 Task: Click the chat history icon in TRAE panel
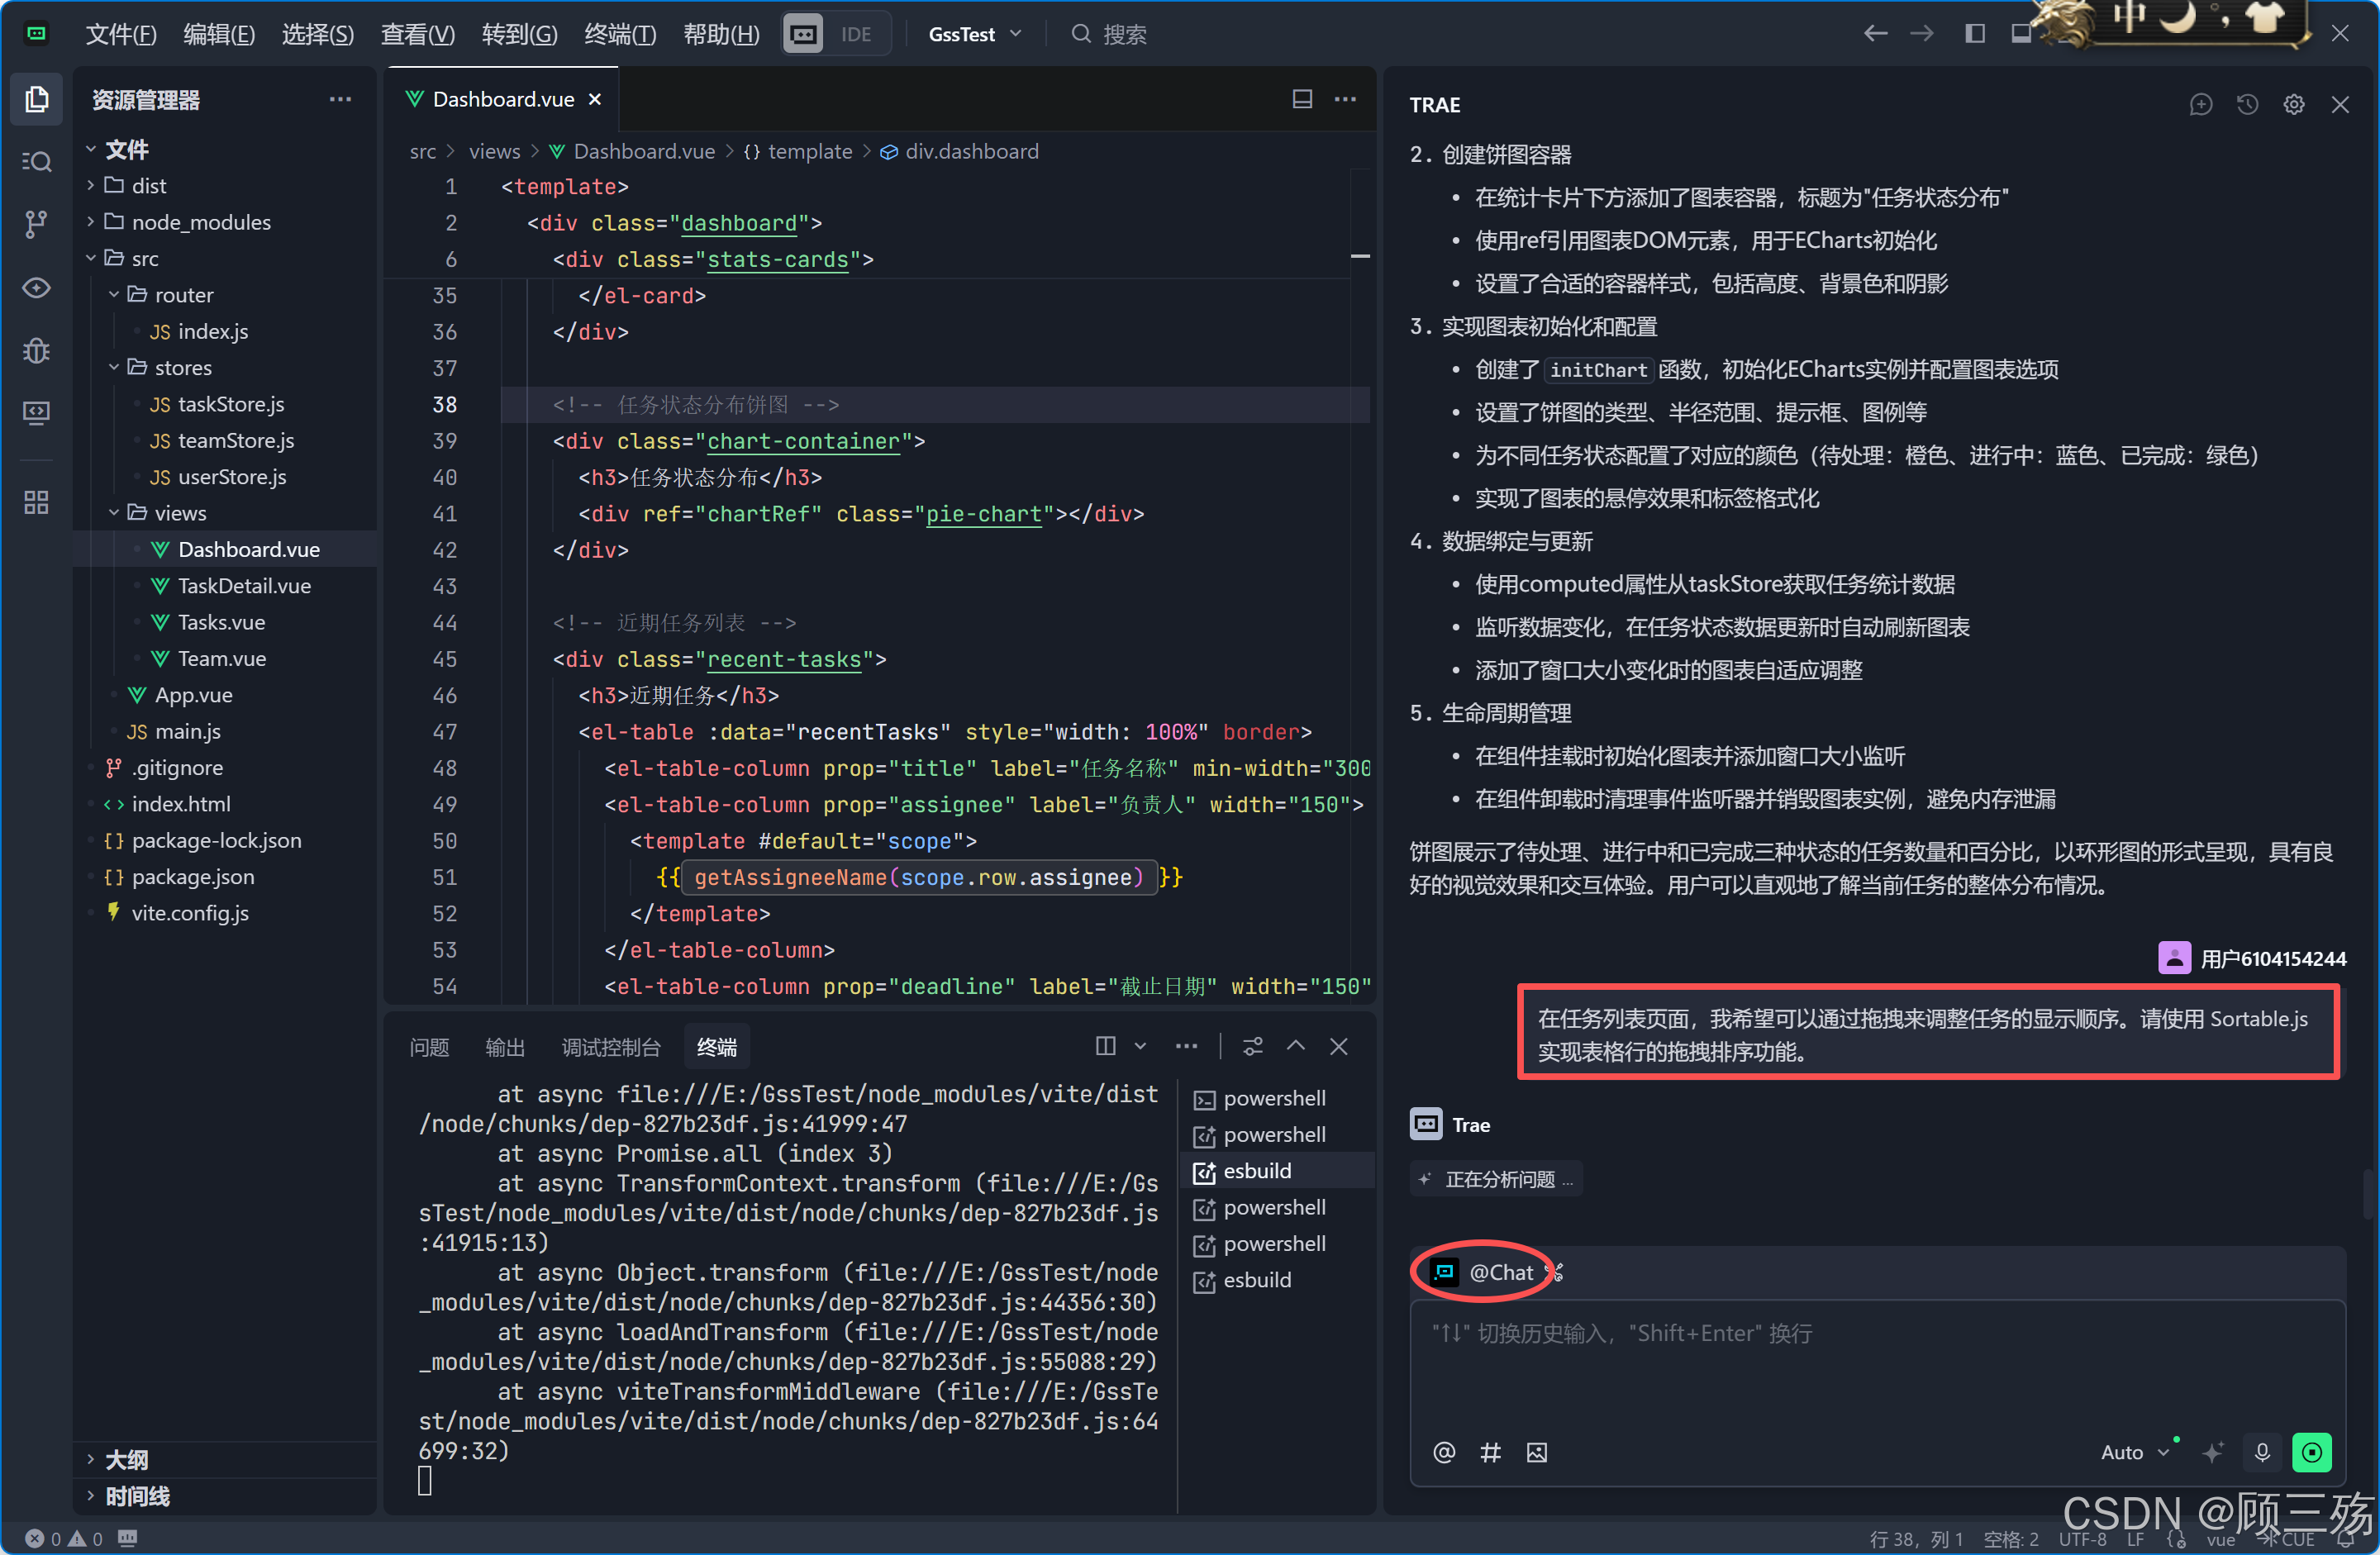click(x=2247, y=105)
